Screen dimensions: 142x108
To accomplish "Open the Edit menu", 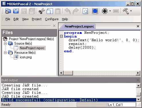I will [16, 19].
